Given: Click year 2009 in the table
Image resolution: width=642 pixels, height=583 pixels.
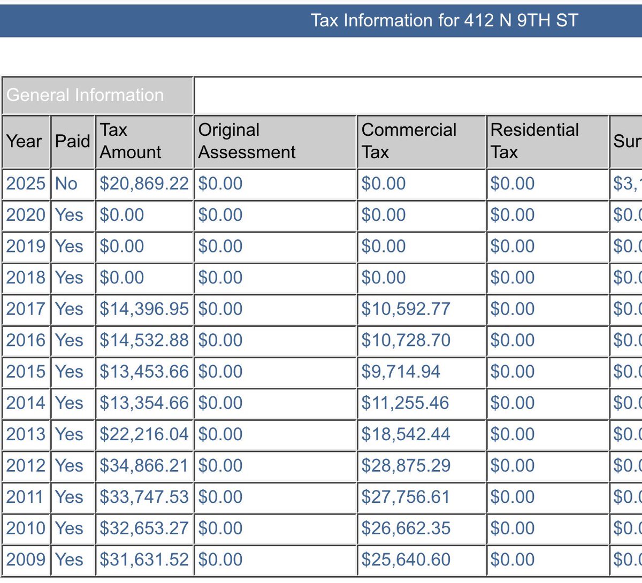Looking at the screenshot, I should tap(26, 559).
